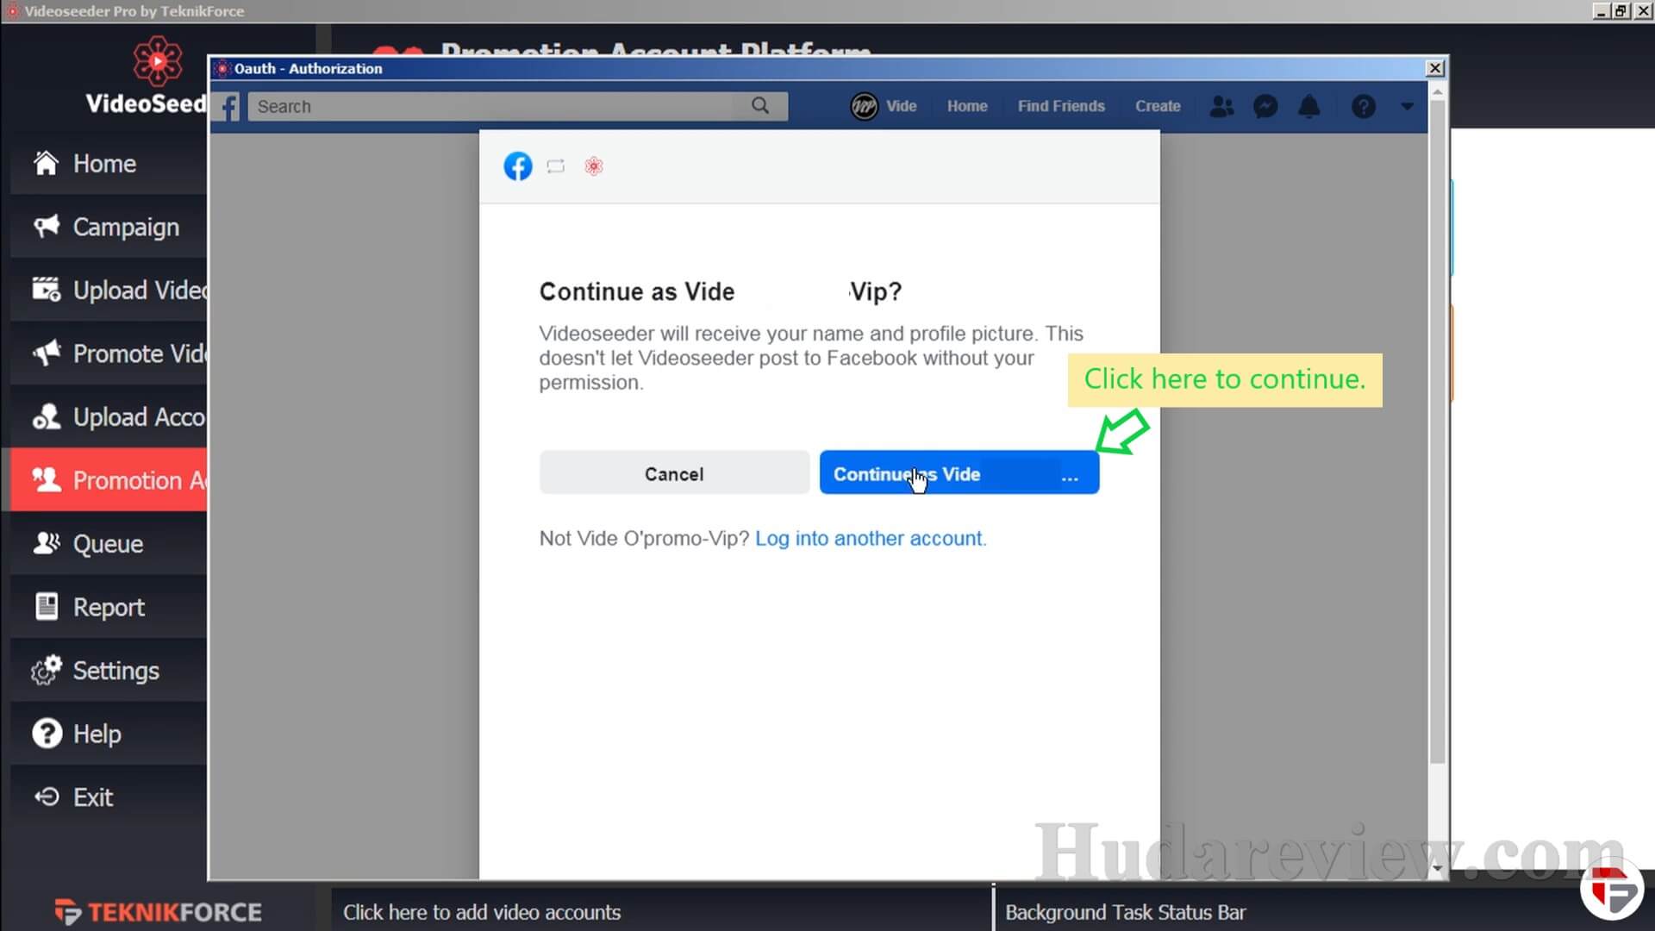
Task: Open Upload Account in the sidebar
Action: 109,417
